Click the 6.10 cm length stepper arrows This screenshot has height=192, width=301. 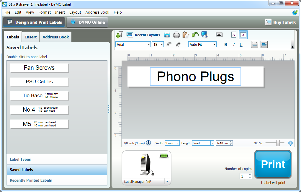point(231,143)
